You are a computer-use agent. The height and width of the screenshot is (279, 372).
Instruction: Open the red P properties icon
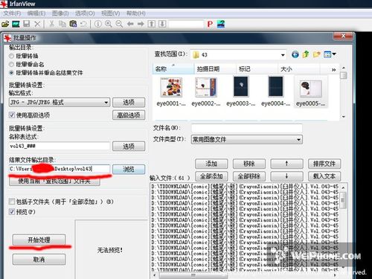210,24
